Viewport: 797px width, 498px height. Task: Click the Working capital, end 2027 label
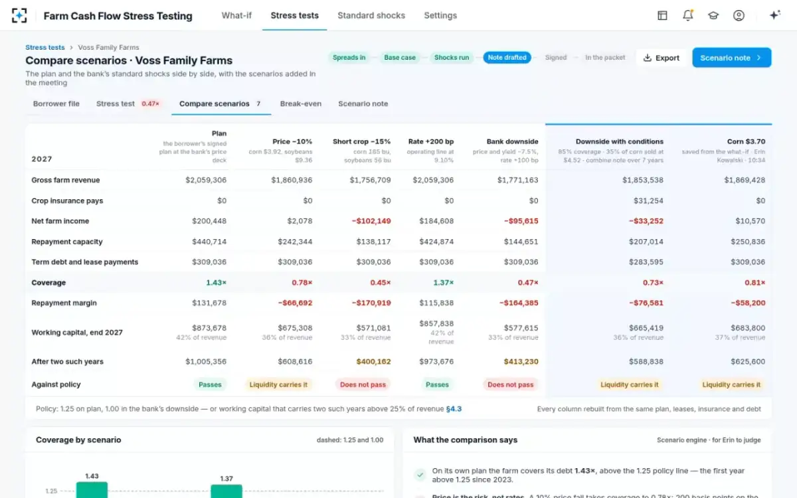click(x=77, y=333)
